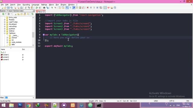The height and width of the screenshot is (108, 193).
Task: Expand the LoginTryApp folder node
Action: (x=5, y=22)
